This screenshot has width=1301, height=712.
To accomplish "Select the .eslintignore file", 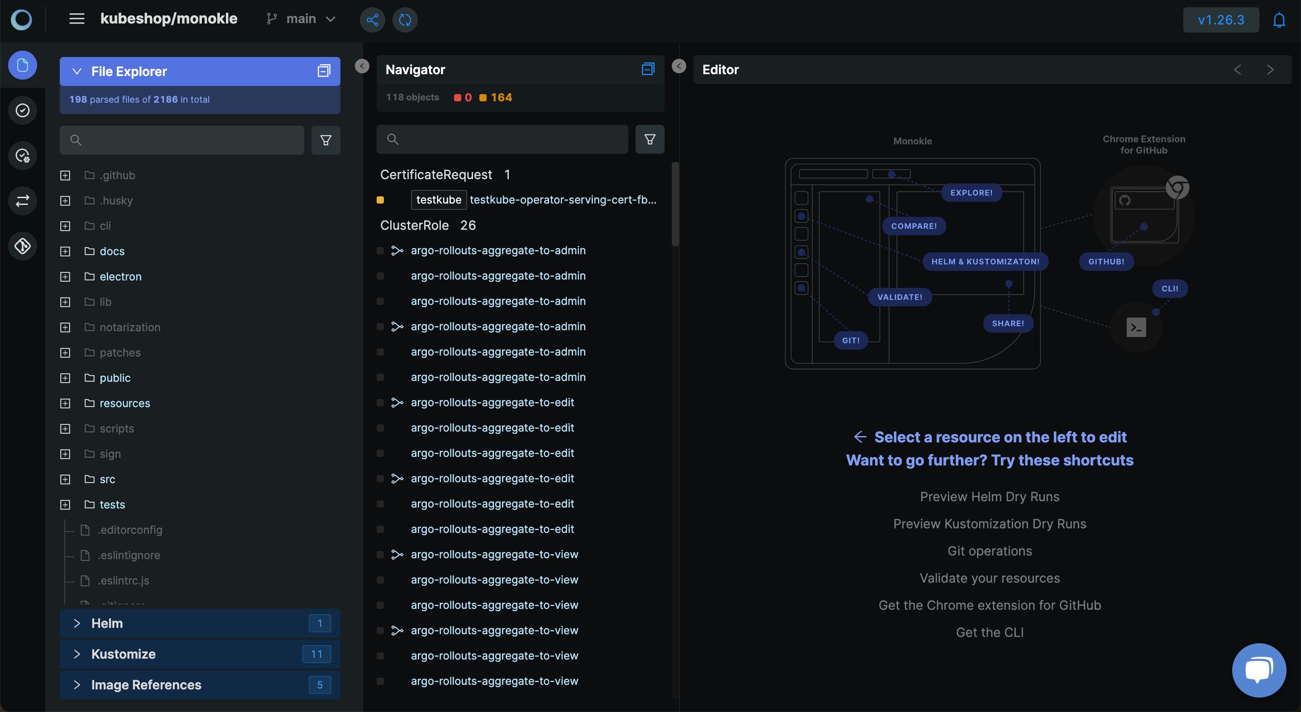I will [129, 555].
